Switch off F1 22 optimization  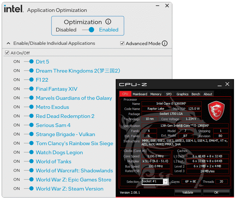[x=29, y=80]
